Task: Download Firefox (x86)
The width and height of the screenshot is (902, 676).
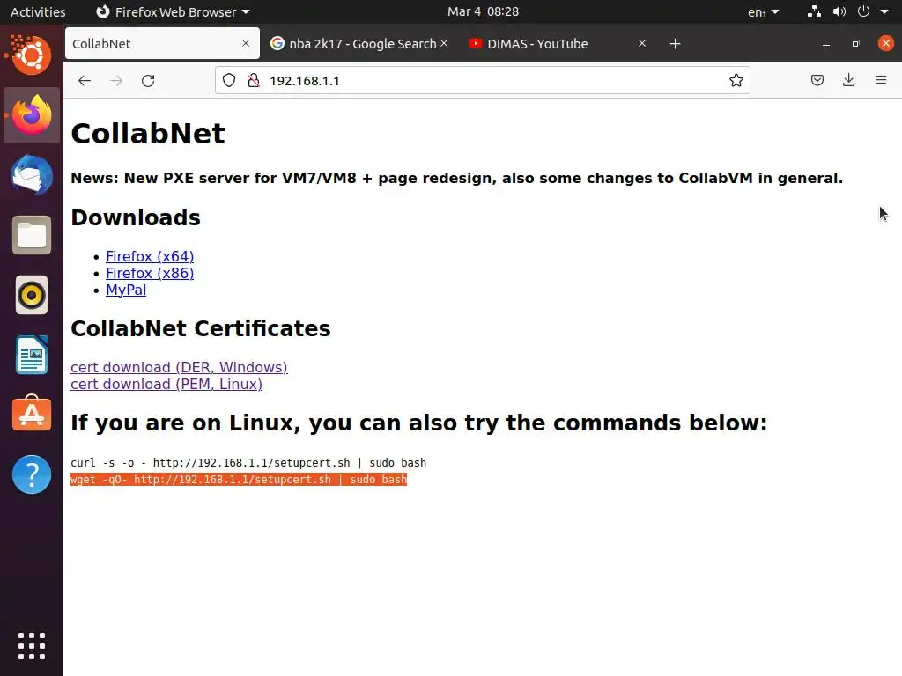Action: 150,273
